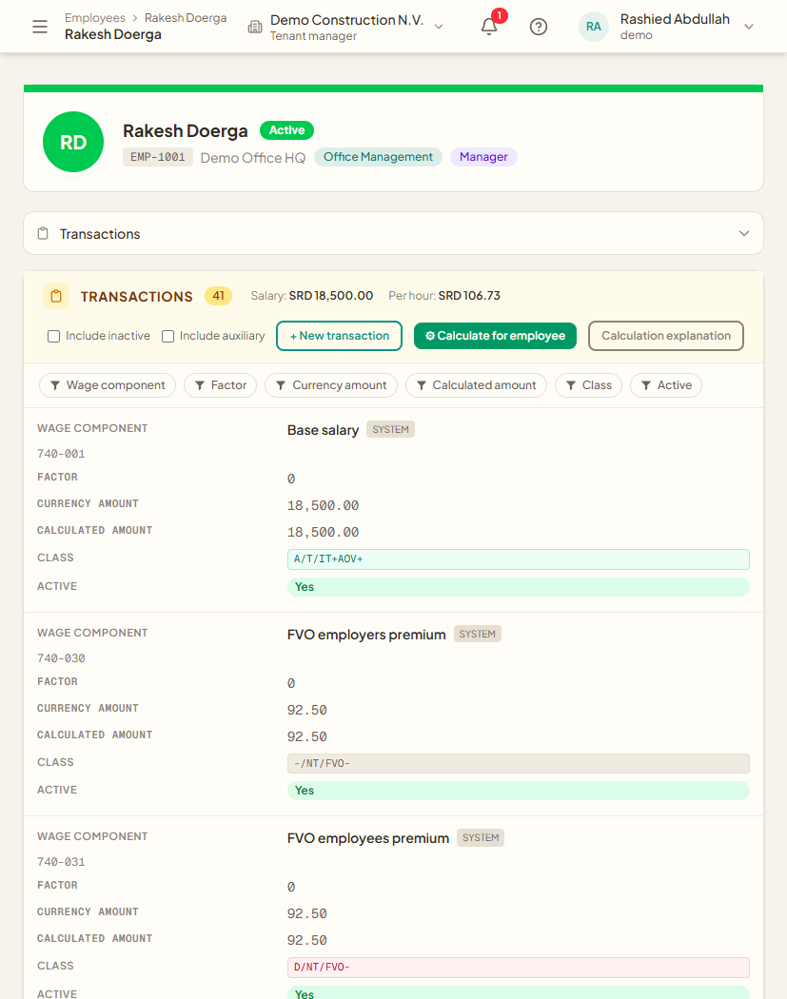
Task: Expand the Demo Construction N.V. tenant dropdown
Action: pyautogui.click(x=439, y=27)
